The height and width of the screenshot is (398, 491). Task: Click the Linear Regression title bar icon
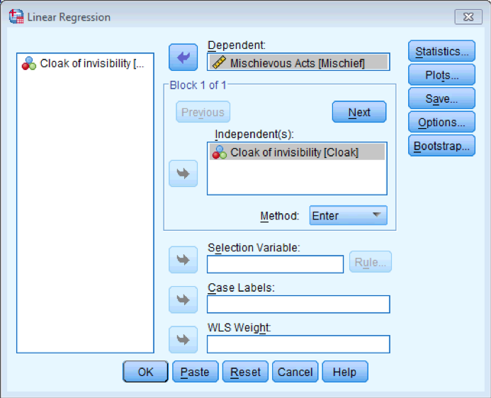(x=16, y=16)
